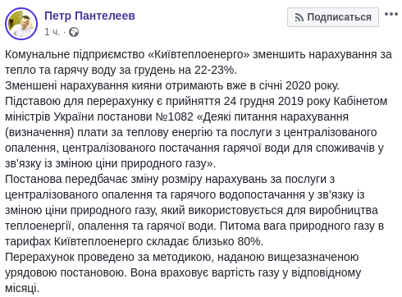
Task: Click the 'близько 80%' text
Action: click(227, 241)
